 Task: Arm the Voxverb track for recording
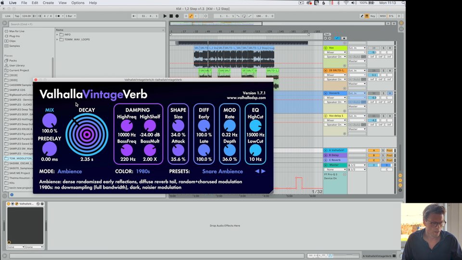point(390,93)
